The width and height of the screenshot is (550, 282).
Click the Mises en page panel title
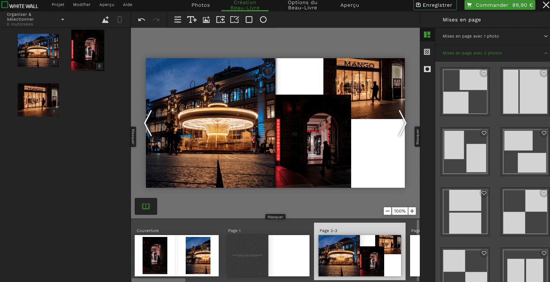[x=462, y=20]
